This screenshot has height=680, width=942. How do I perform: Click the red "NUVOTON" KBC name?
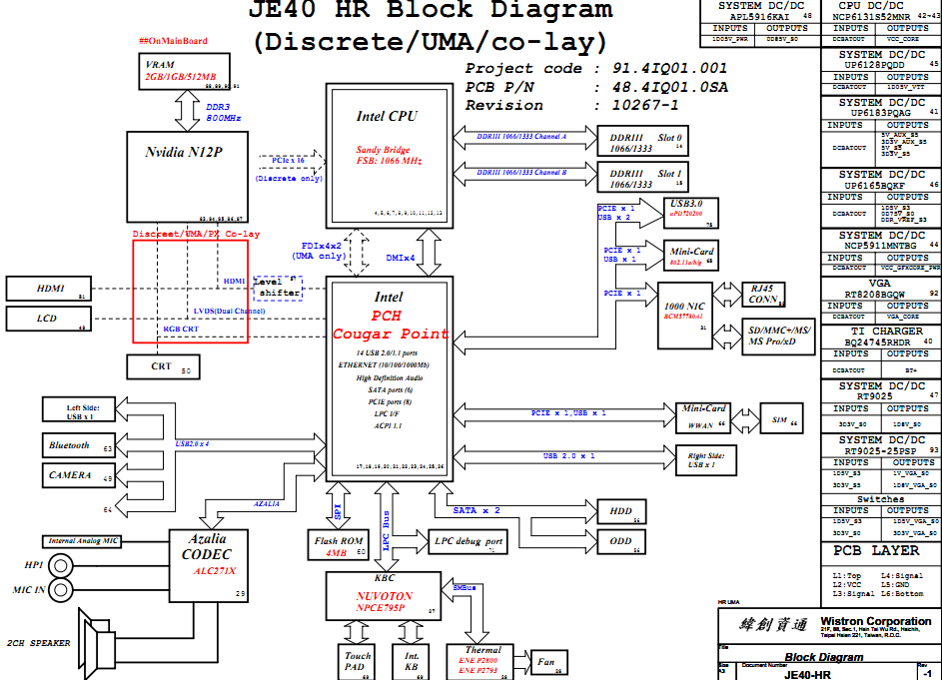[385, 596]
